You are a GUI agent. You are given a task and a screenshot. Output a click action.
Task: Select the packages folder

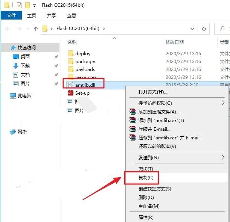pos(86,62)
